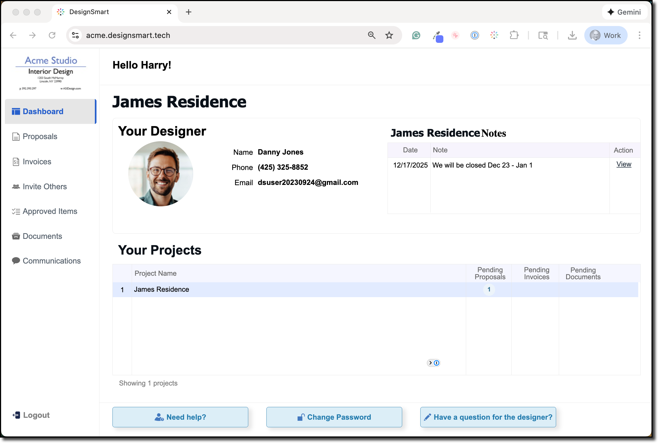Viewport: 658px width, 443px height.
Task: Click the Approved Items checklist icon
Action: pos(16,211)
